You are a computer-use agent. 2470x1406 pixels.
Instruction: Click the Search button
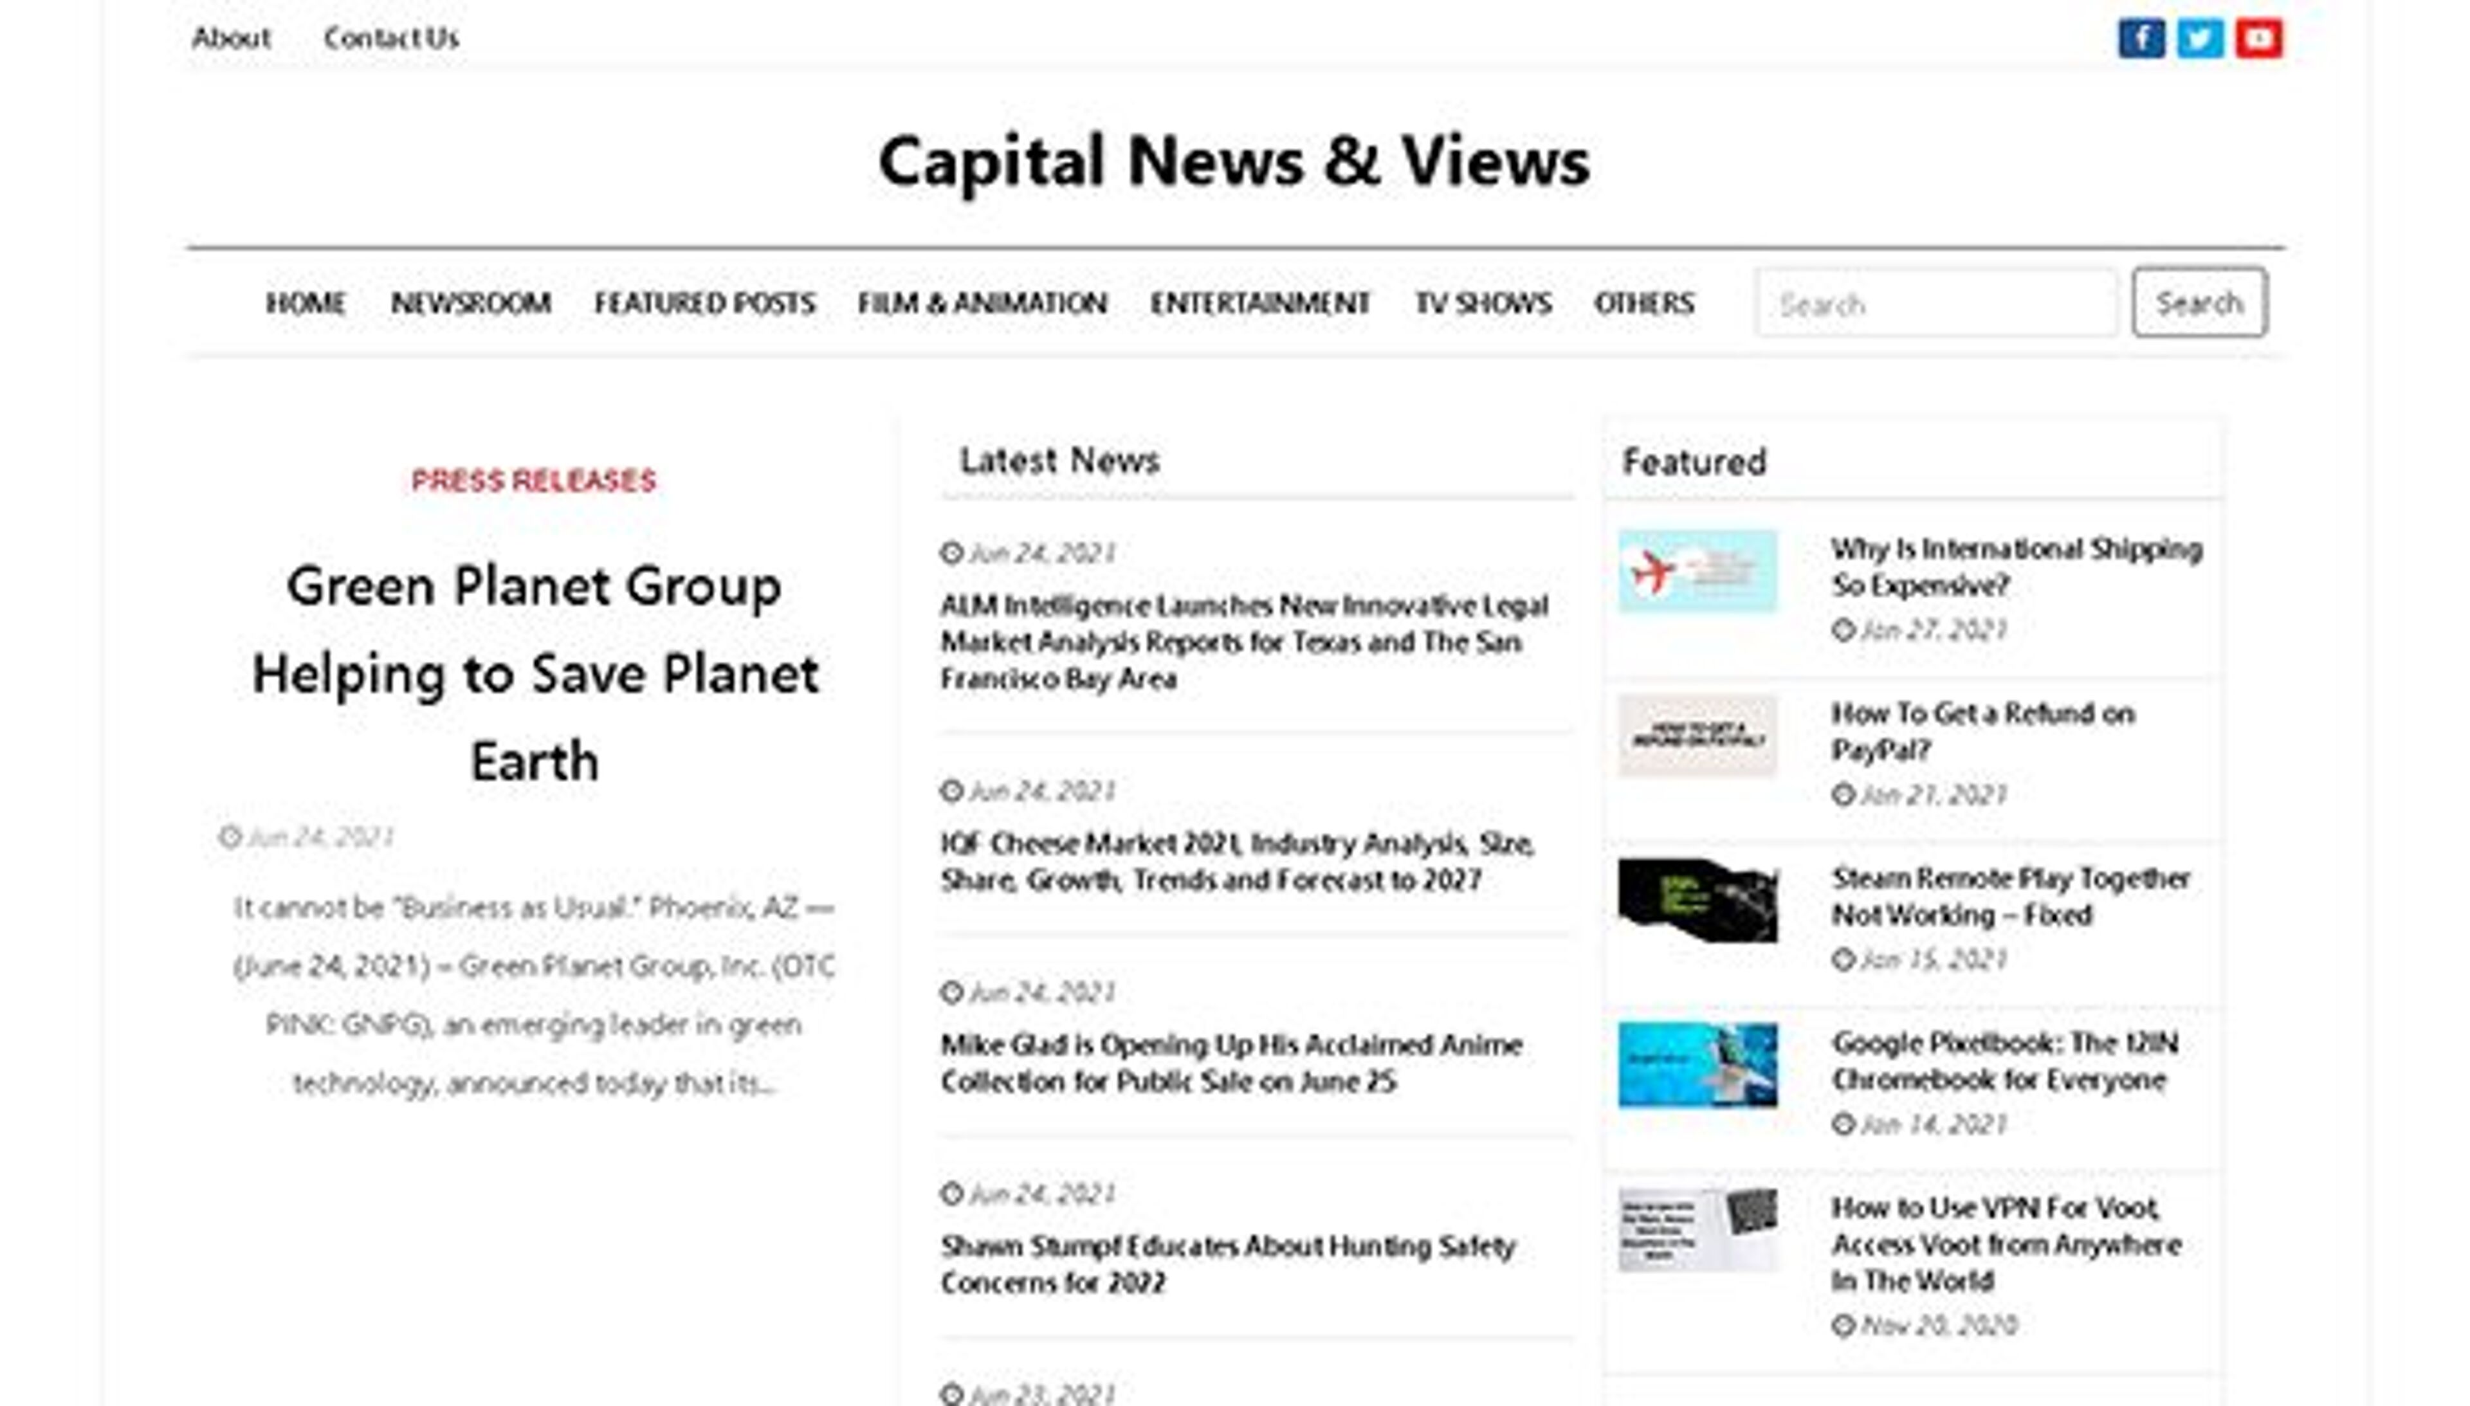point(2199,302)
